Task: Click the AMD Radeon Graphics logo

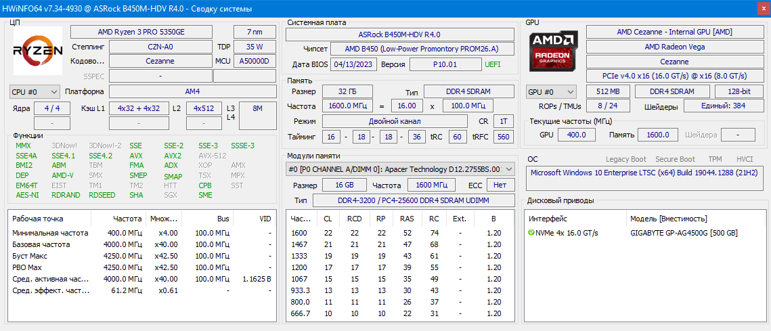Action: (554, 52)
